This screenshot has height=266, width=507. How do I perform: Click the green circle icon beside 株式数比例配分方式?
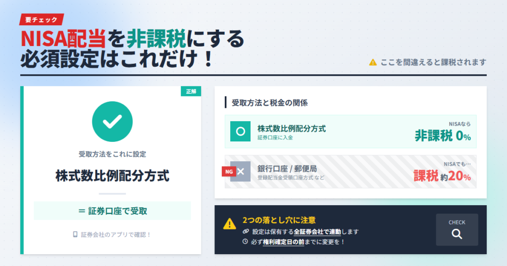[240, 132]
